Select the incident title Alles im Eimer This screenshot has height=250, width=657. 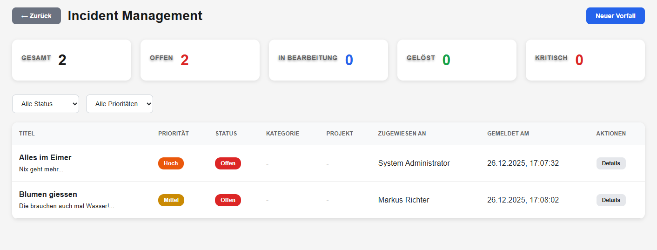point(45,157)
